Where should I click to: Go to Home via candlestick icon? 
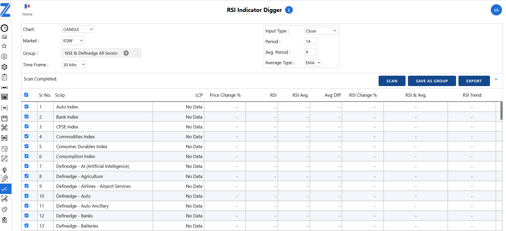pyautogui.click(x=27, y=10)
